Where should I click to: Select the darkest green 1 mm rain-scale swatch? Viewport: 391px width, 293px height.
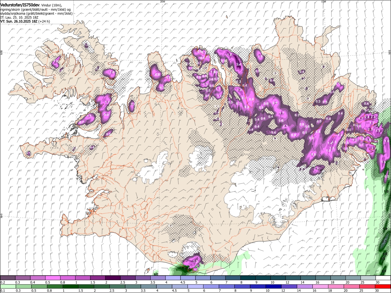click(x=70, y=286)
